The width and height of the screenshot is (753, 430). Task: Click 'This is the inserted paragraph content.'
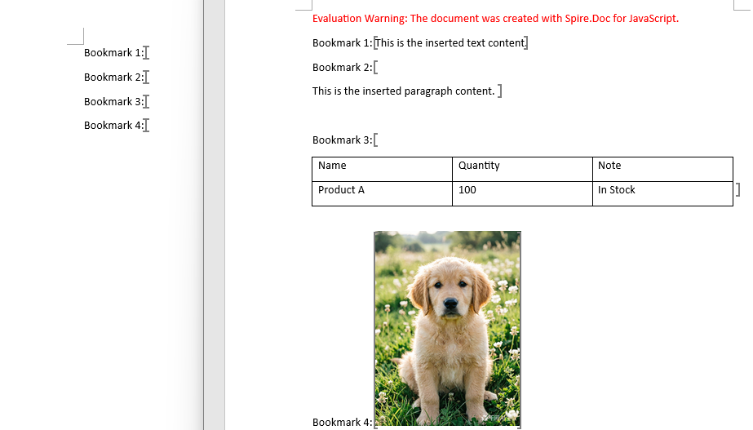coord(403,91)
